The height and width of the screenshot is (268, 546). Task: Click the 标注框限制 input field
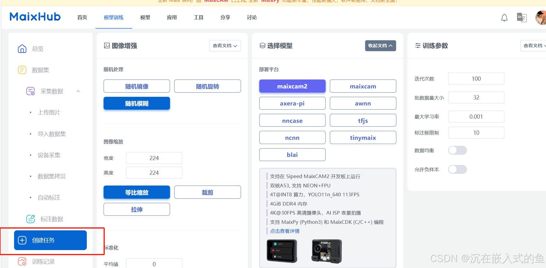pyautogui.click(x=476, y=133)
